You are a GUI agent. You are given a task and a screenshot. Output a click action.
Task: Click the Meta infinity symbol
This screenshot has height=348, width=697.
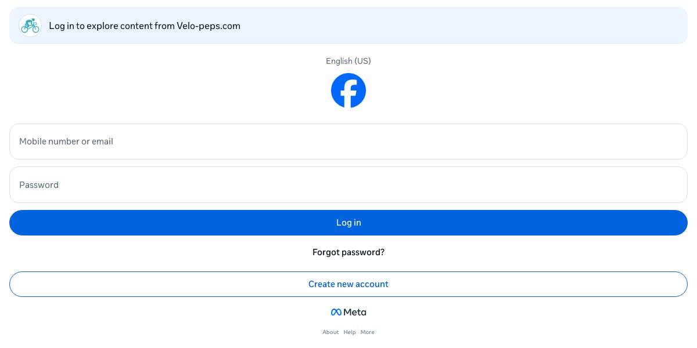click(336, 312)
